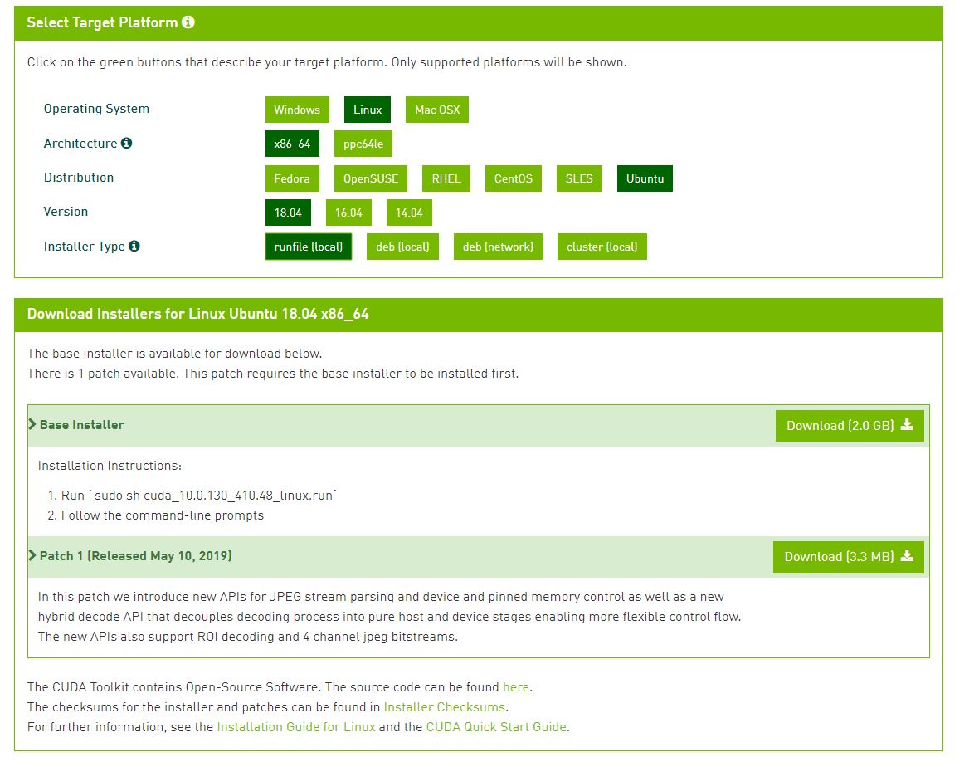979x767 pixels.
Task: Open the Installer Checksums link
Action: click(444, 707)
